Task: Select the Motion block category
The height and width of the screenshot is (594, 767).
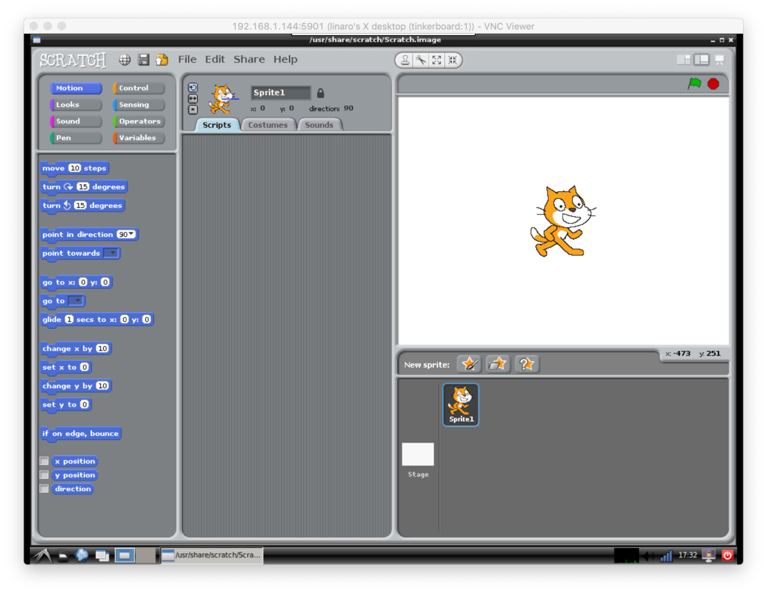Action: pos(75,88)
